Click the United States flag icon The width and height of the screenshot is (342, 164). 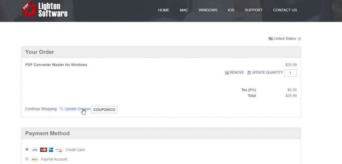tap(271, 39)
